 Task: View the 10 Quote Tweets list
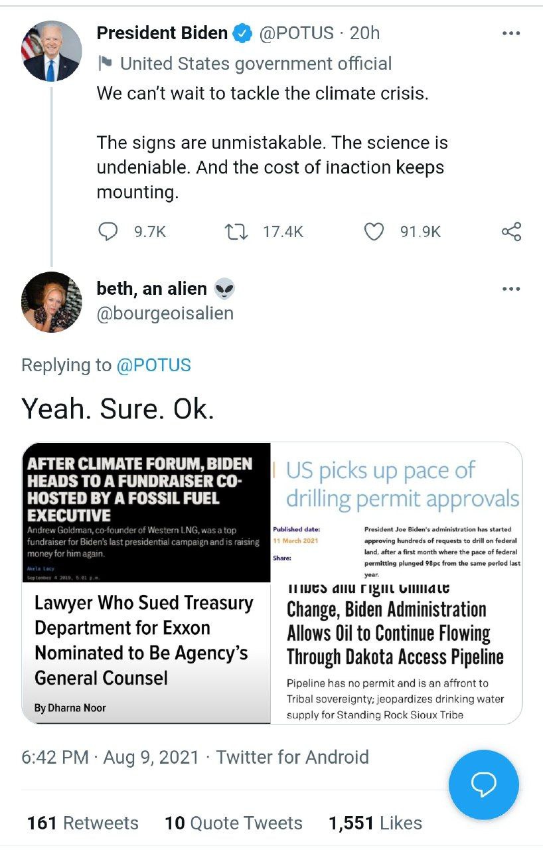tap(233, 823)
